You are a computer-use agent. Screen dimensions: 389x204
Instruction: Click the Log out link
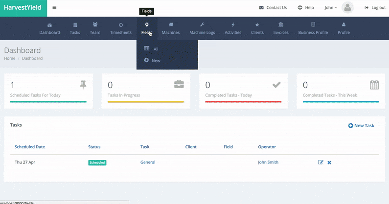[375, 8]
